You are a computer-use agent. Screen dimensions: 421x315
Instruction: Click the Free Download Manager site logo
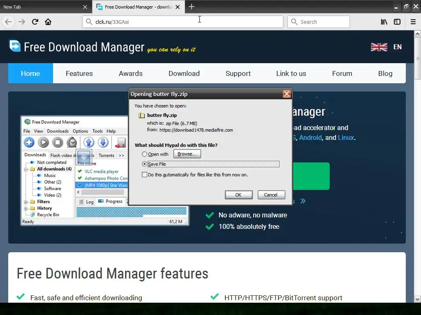pos(15,46)
